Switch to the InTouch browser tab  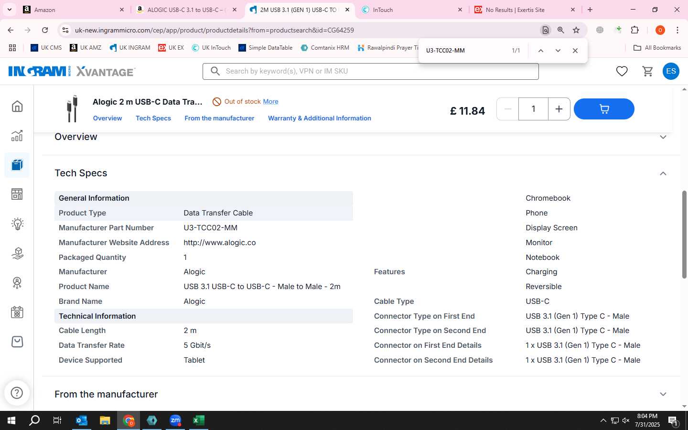click(412, 10)
